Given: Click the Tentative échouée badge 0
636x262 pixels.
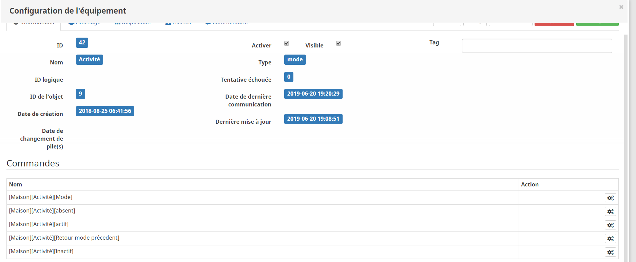Looking at the screenshot, I should (x=289, y=77).
